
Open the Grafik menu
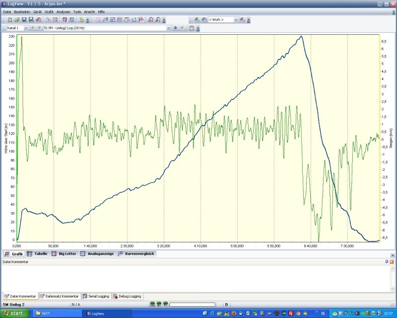pyautogui.click(x=49, y=12)
